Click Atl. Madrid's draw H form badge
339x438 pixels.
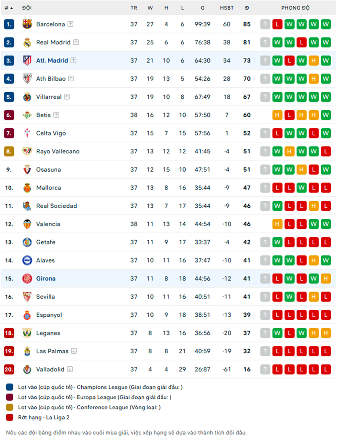coord(313,61)
